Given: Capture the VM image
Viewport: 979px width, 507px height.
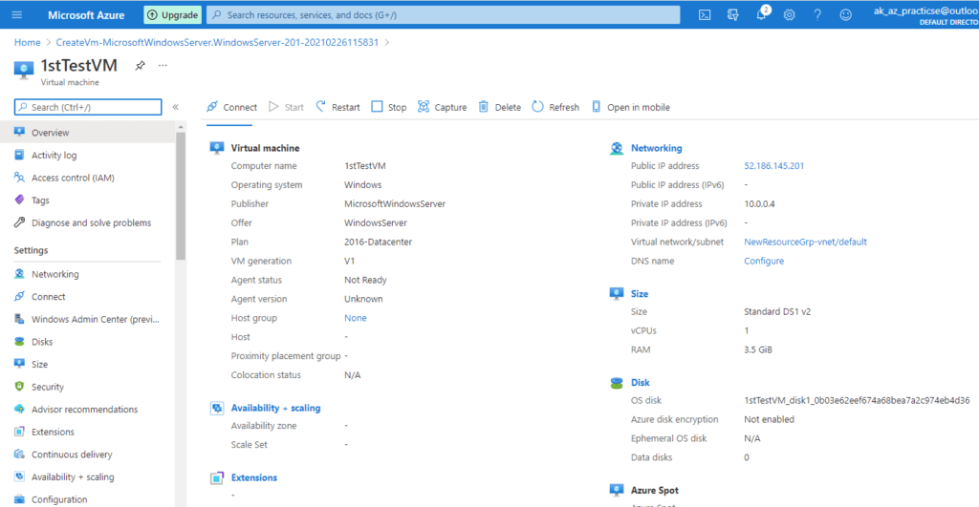Looking at the screenshot, I should coord(442,107).
